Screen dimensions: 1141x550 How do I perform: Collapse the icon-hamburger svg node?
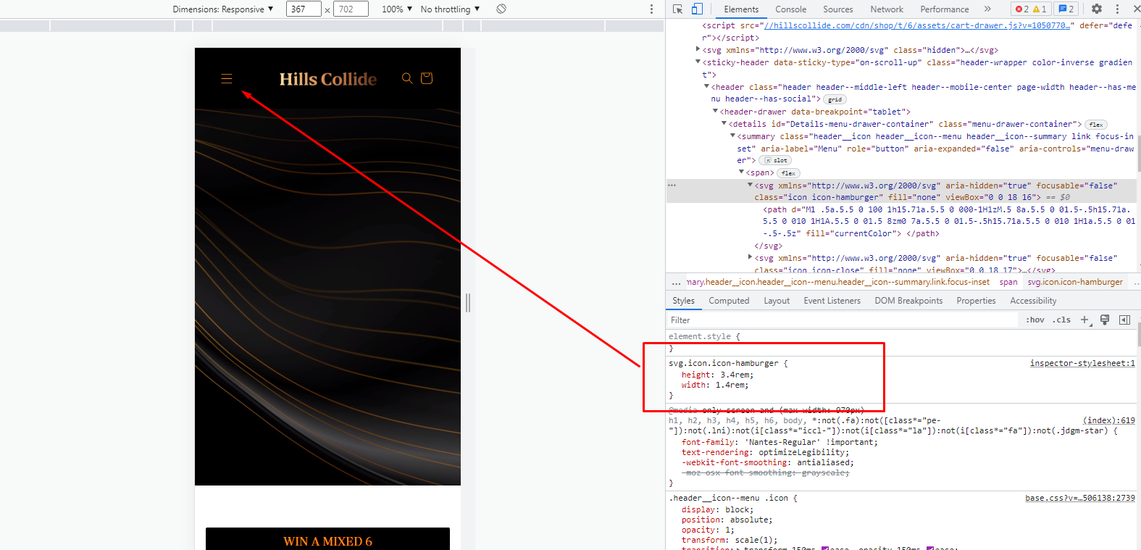(x=751, y=185)
